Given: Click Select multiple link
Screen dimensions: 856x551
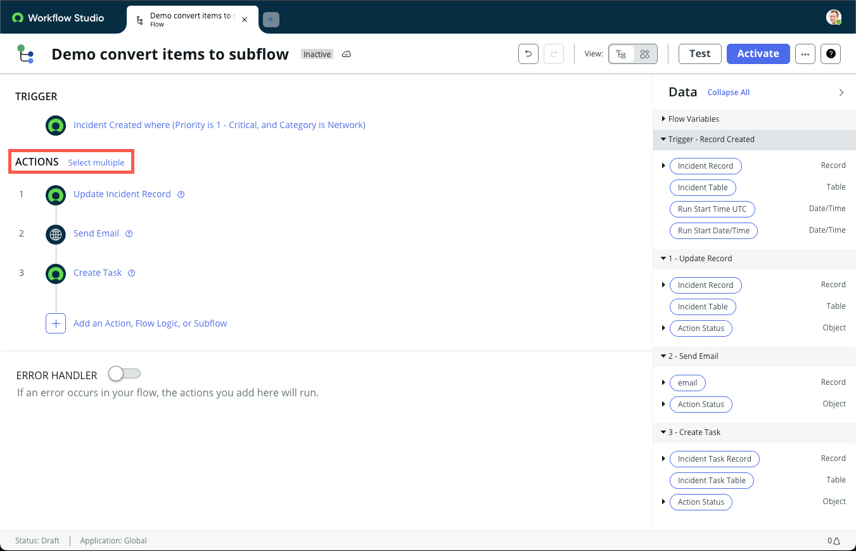Looking at the screenshot, I should click(x=96, y=163).
